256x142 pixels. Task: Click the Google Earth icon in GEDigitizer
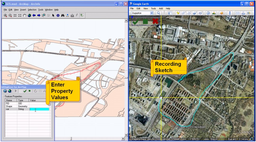pyautogui.click(x=5, y=91)
